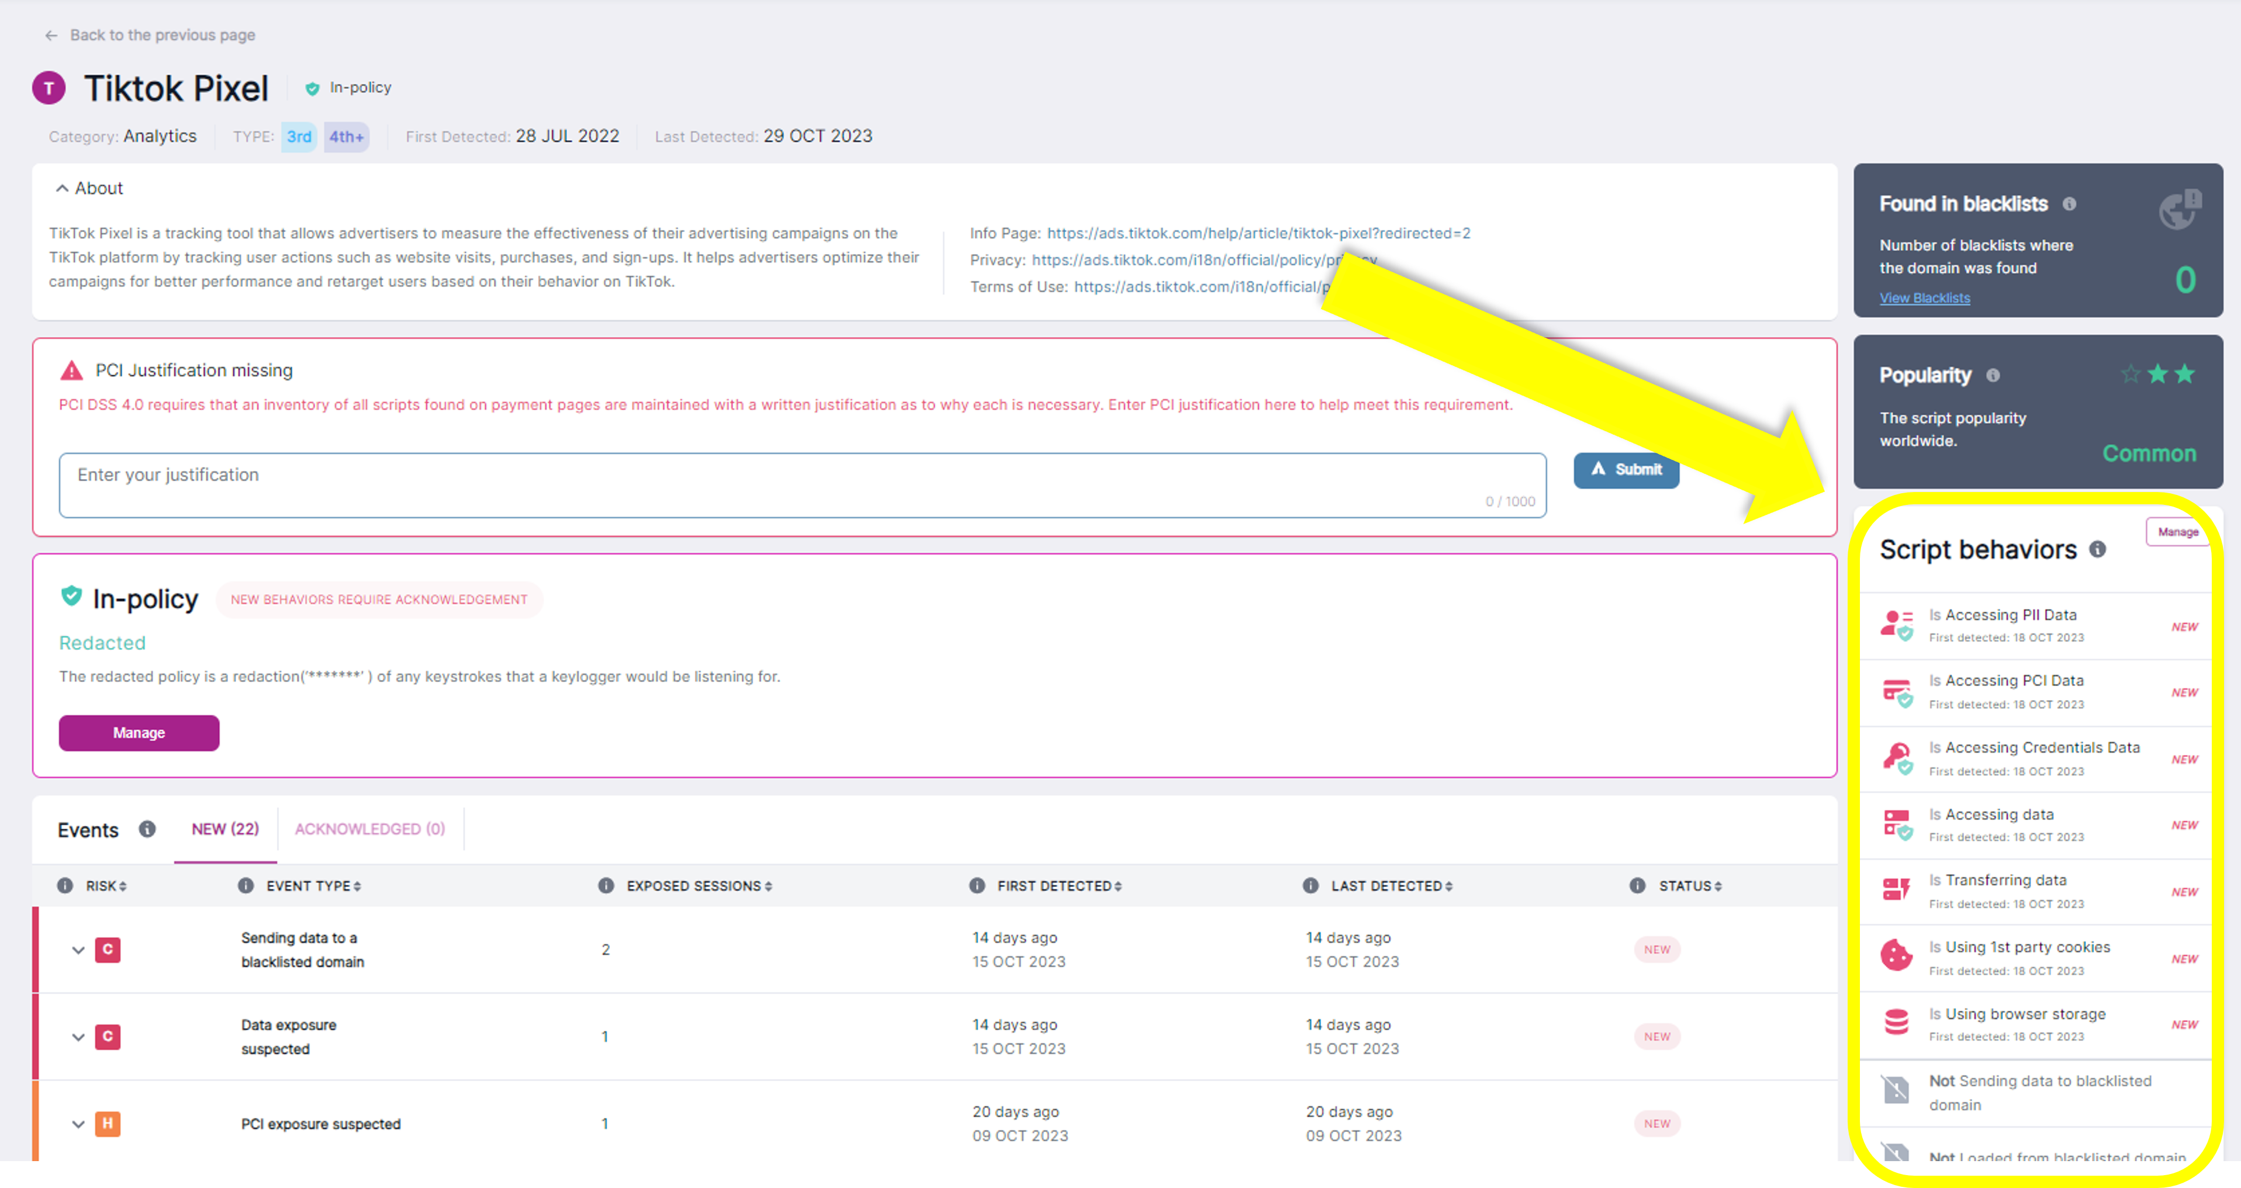
Task: Open the View Blacklists link
Action: 1924,298
